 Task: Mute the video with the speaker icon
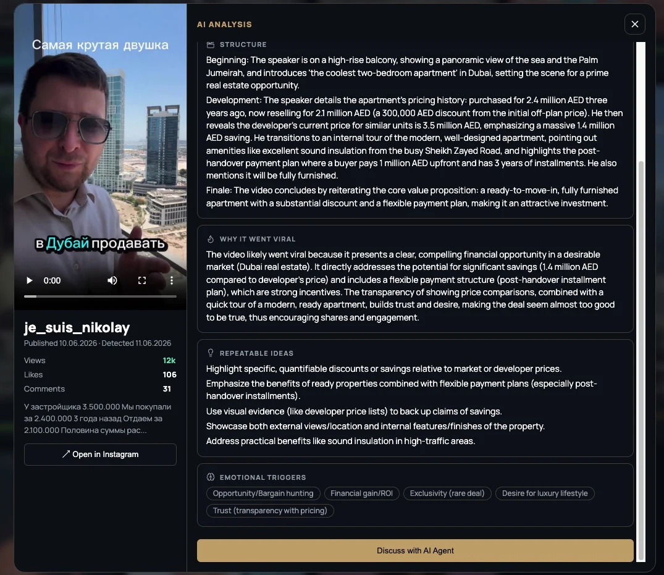click(112, 280)
